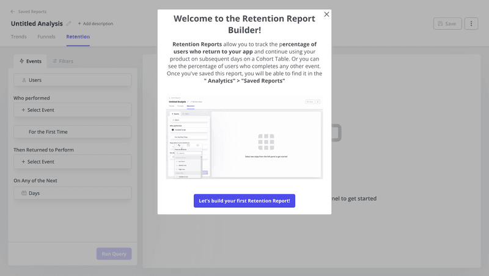Open the For the First Time dropdown
The width and height of the screenshot is (489, 276).
pyautogui.click(x=72, y=132)
